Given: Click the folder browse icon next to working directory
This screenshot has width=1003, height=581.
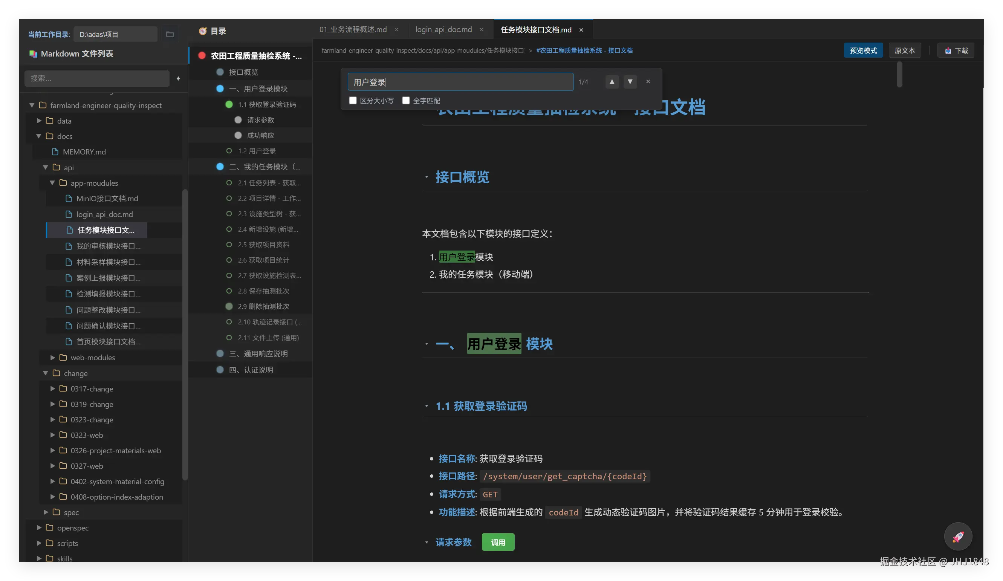Looking at the screenshot, I should pyautogui.click(x=170, y=34).
